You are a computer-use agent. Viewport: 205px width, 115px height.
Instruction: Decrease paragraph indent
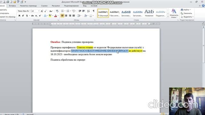point(80,11)
